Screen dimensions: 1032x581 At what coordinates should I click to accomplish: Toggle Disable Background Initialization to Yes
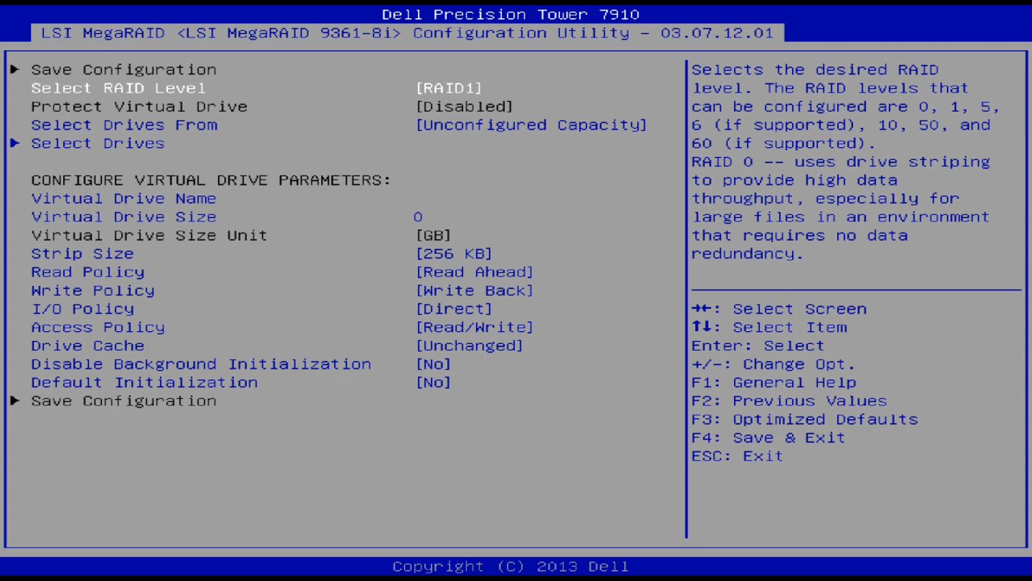pos(433,363)
